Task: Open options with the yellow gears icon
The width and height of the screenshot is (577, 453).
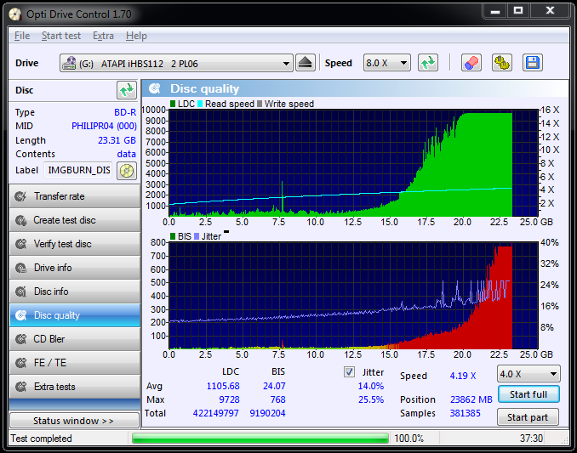Action: (502, 63)
